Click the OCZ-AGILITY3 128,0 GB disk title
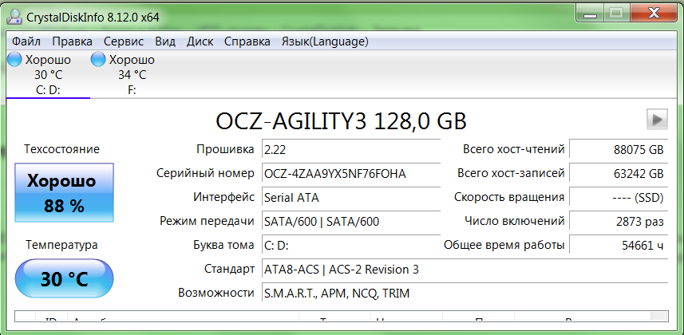The image size is (684, 335). pyautogui.click(x=341, y=120)
